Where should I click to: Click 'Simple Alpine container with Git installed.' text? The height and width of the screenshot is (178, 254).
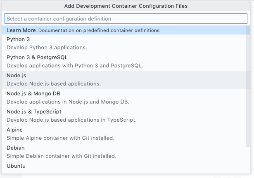60,138
